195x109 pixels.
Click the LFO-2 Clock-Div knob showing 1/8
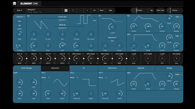point(76,94)
